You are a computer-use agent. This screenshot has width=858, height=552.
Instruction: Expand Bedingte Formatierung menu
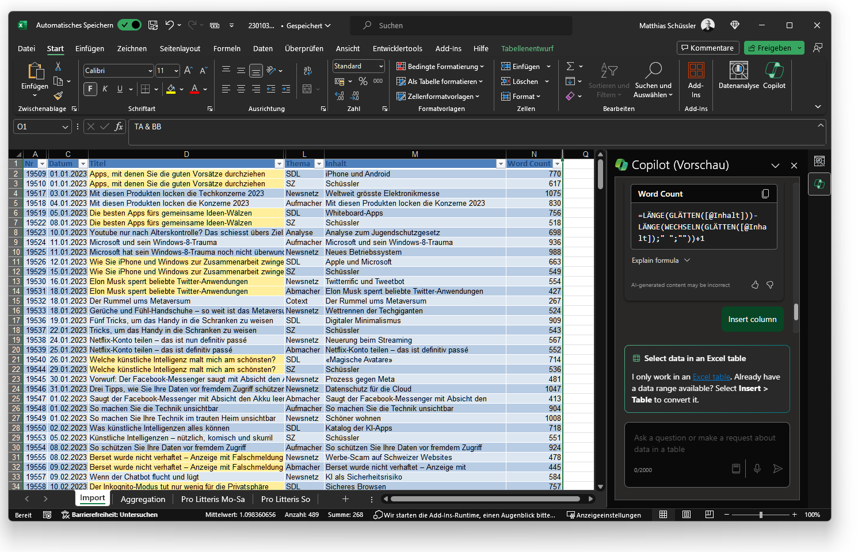(x=440, y=67)
